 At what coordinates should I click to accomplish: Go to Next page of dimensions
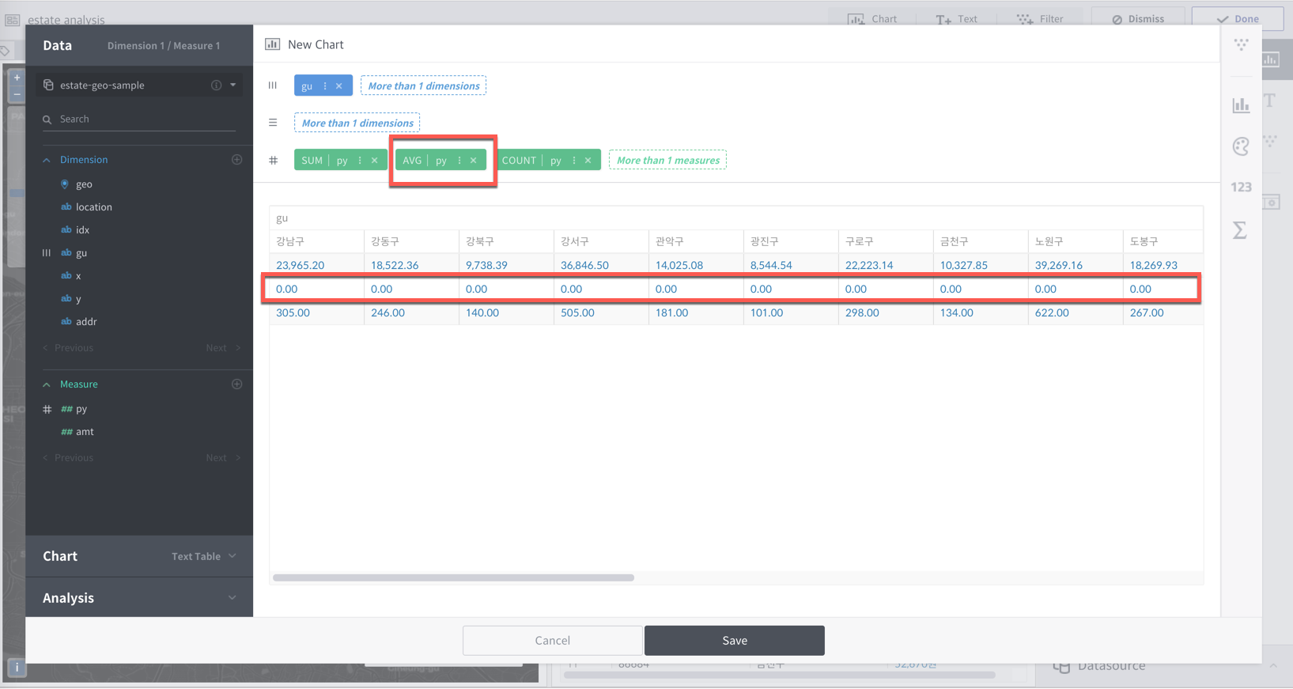click(x=223, y=347)
